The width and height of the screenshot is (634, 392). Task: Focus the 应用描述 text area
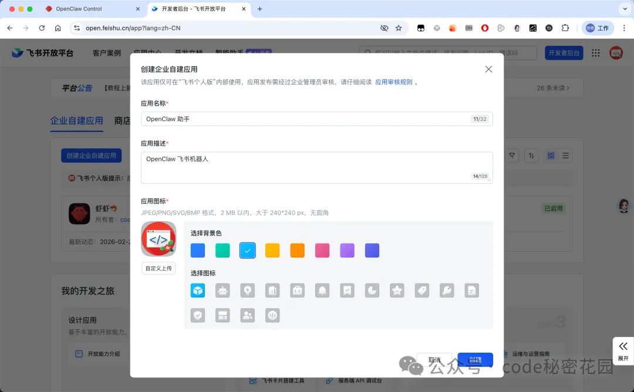[316, 167]
